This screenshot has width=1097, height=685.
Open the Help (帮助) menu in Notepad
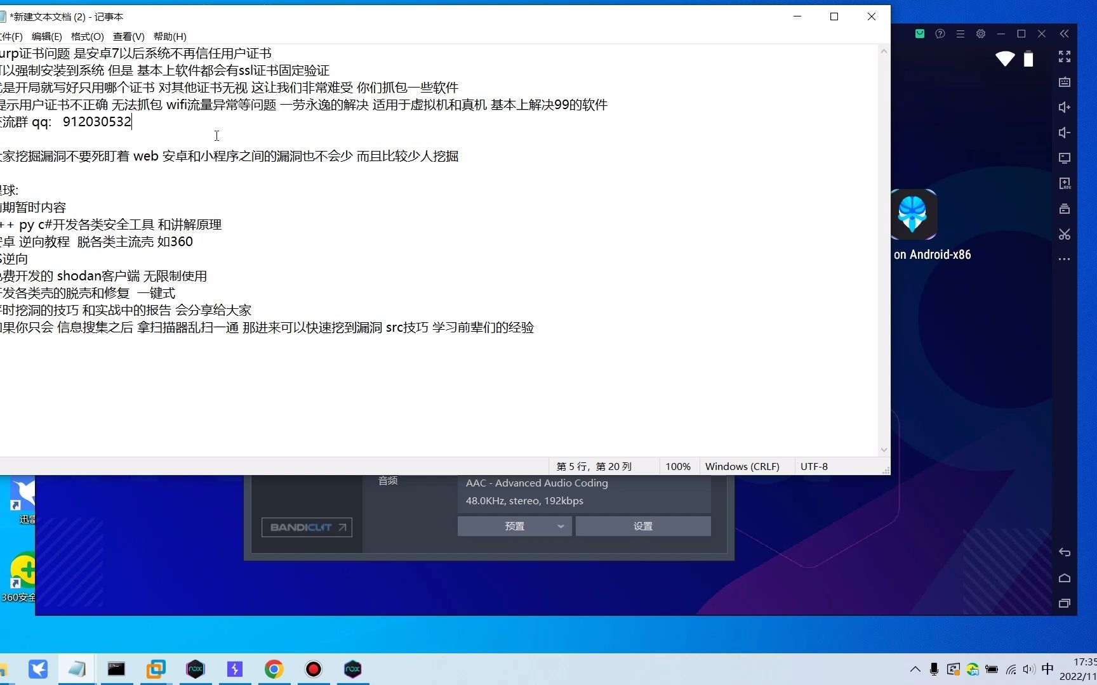point(170,36)
